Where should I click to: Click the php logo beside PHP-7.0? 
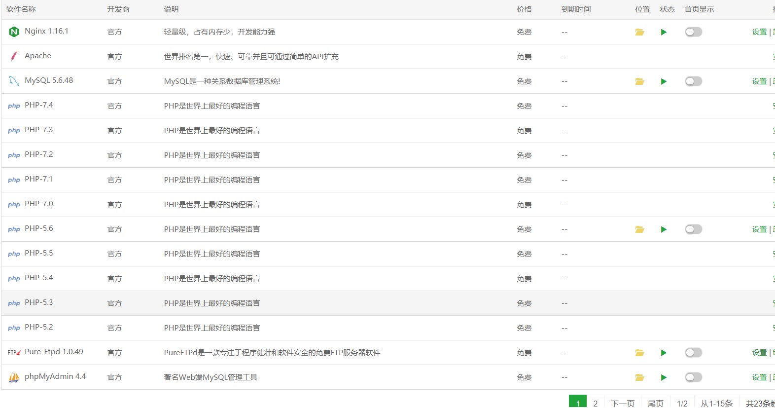tap(14, 205)
